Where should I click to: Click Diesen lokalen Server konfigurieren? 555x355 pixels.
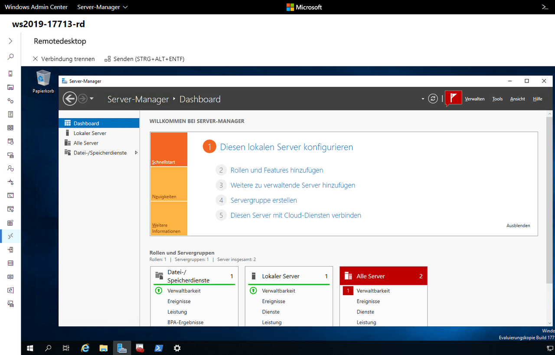(x=287, y=147)
